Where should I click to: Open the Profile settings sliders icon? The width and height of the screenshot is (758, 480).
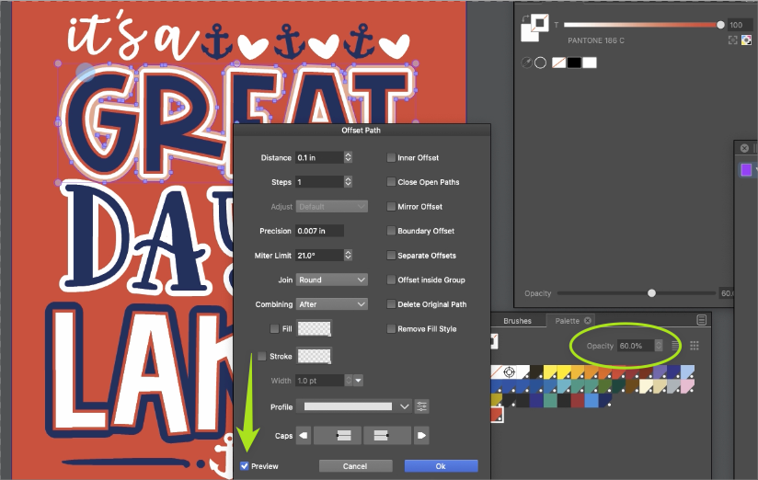422,406
